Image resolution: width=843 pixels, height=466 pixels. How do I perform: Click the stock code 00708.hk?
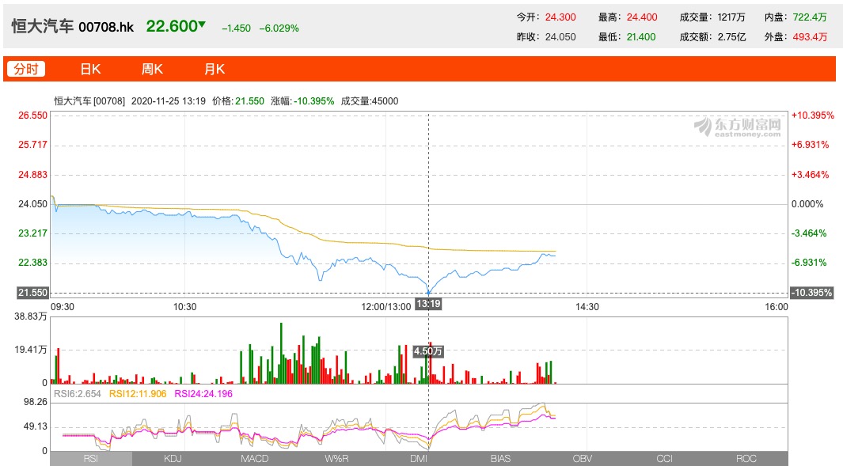[x=106, y=27]
